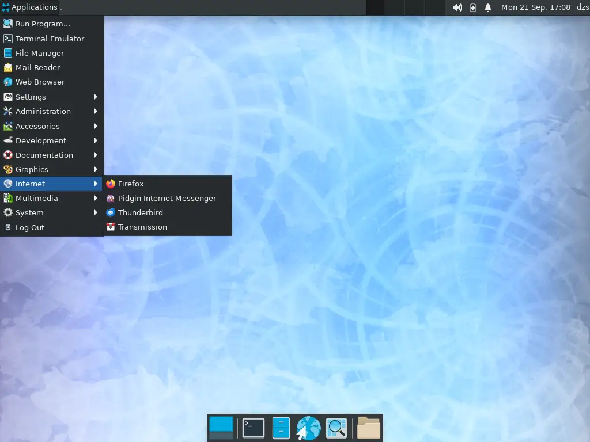Click the Run Program icon
The width and height of the screenshot is (590, 442).
8,24
